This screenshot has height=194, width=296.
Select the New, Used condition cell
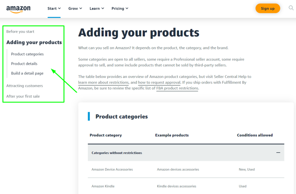[246, 170]
